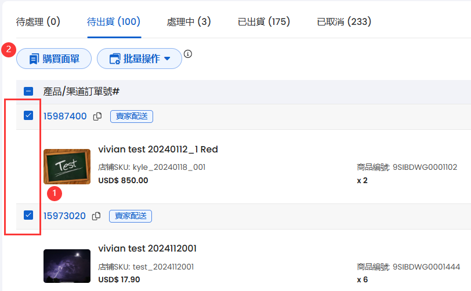The image size is (471, 291).
Task: Open order number 15987400 link
Action: 65,117
